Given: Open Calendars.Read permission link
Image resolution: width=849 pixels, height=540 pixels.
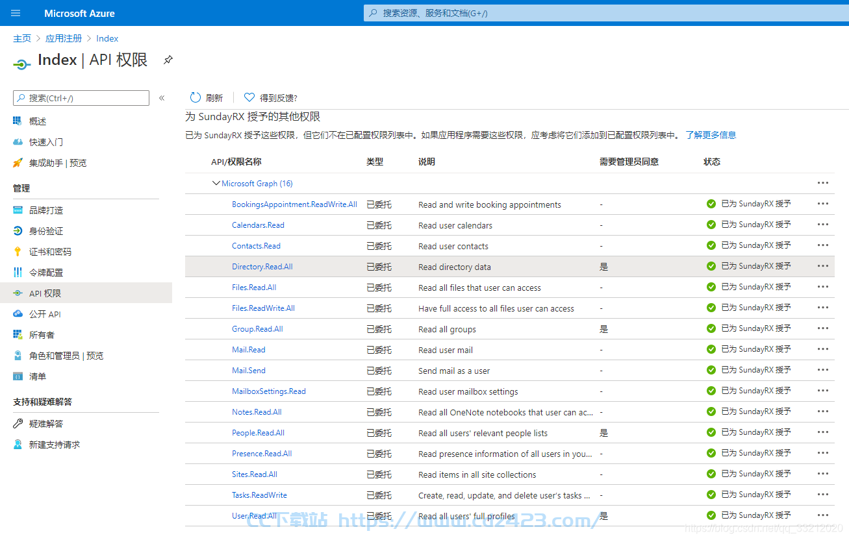Looking at the screenshot, I should point(258,225).
